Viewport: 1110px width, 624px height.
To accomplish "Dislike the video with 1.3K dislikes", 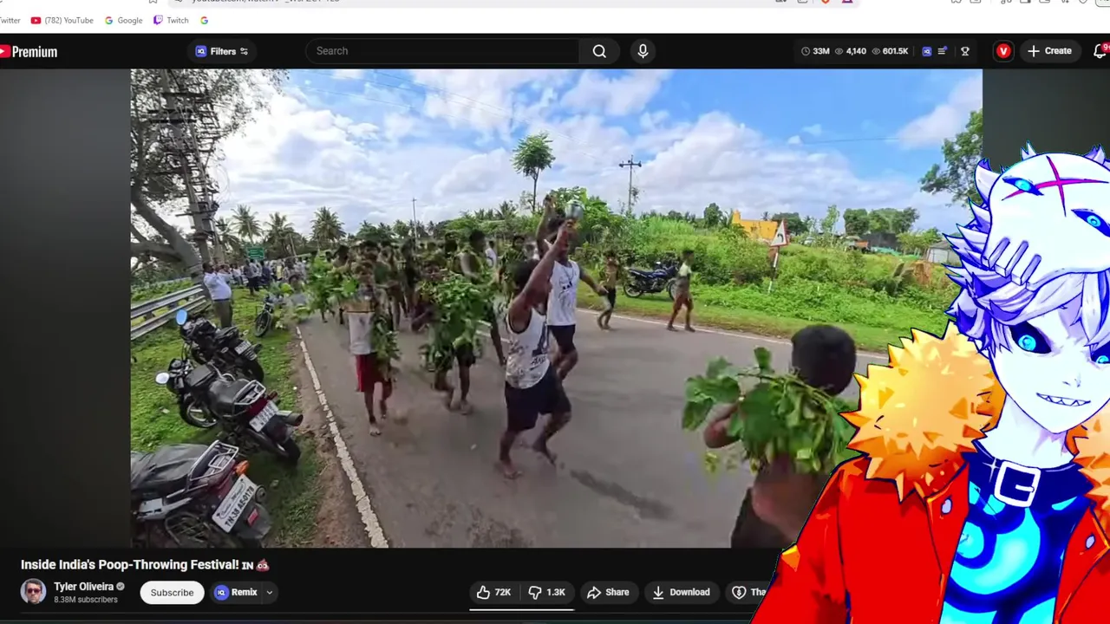I will pyautogui.click(x=546, y=593).
